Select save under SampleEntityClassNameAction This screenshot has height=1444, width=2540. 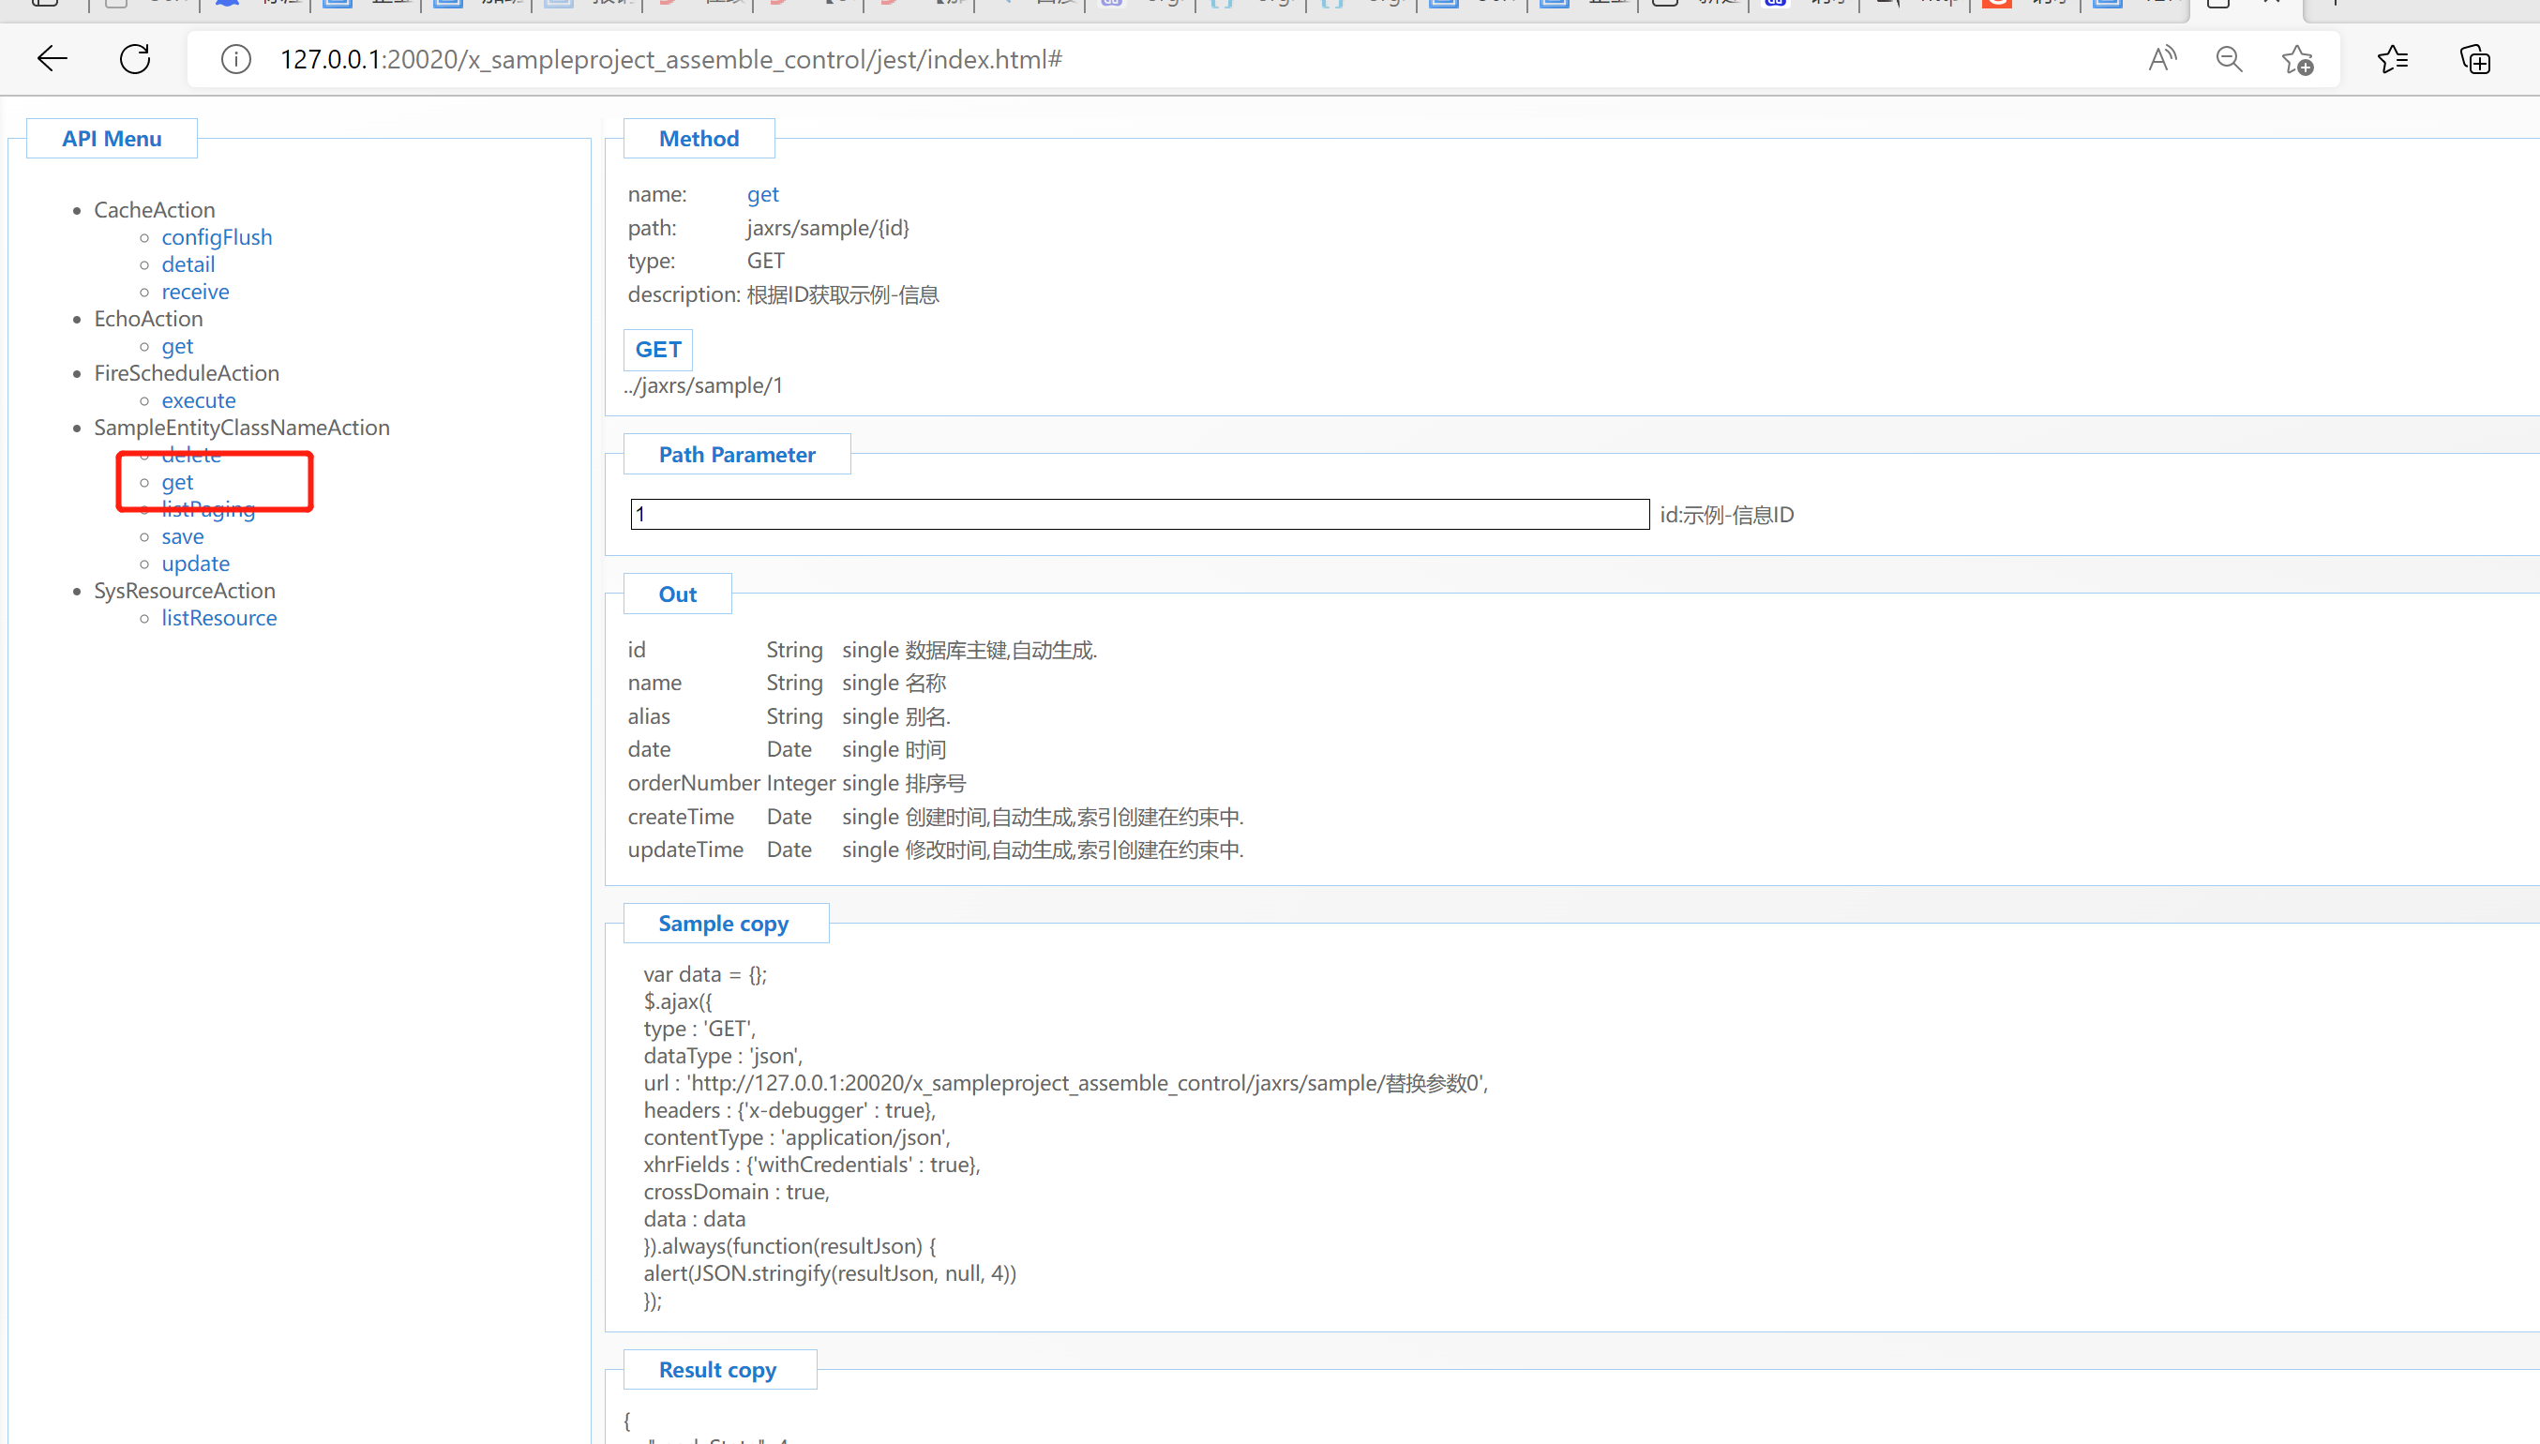coord(183,536)
